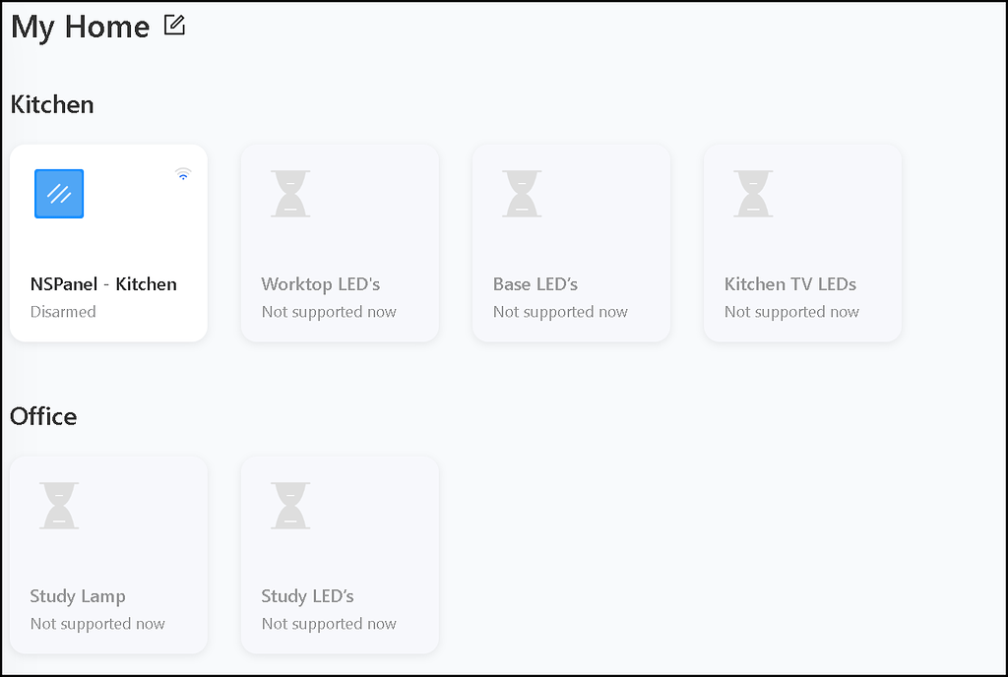Click the blue NSPanel device icon

[x=59, y=194]
